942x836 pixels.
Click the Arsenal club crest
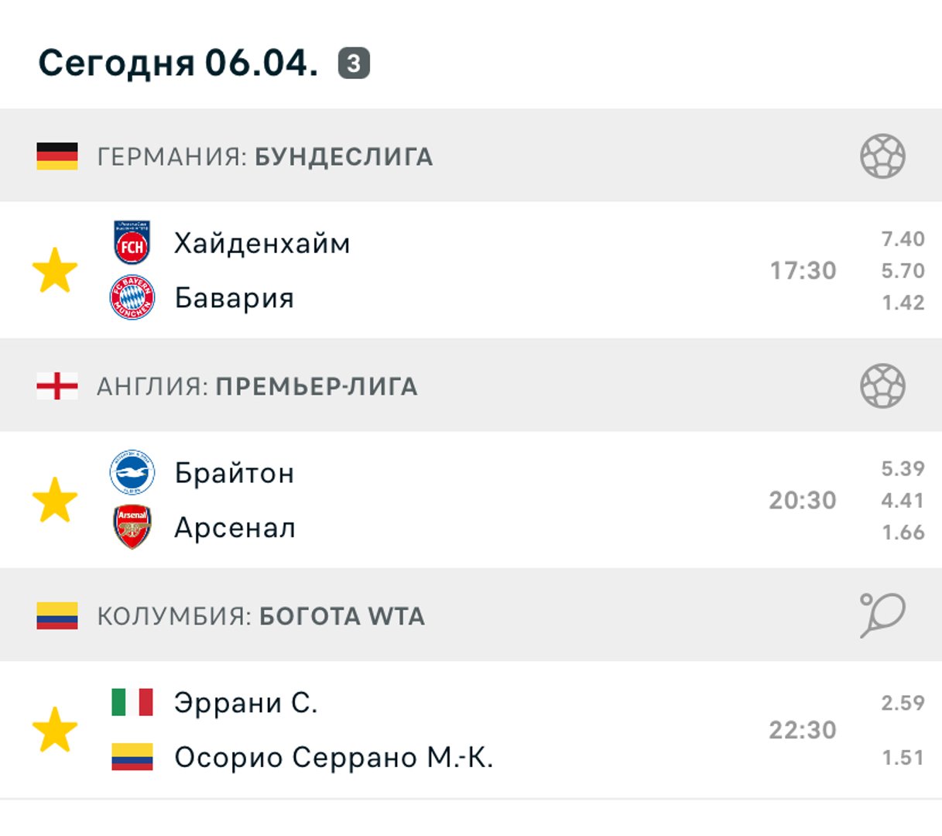[x=132, y=527]
